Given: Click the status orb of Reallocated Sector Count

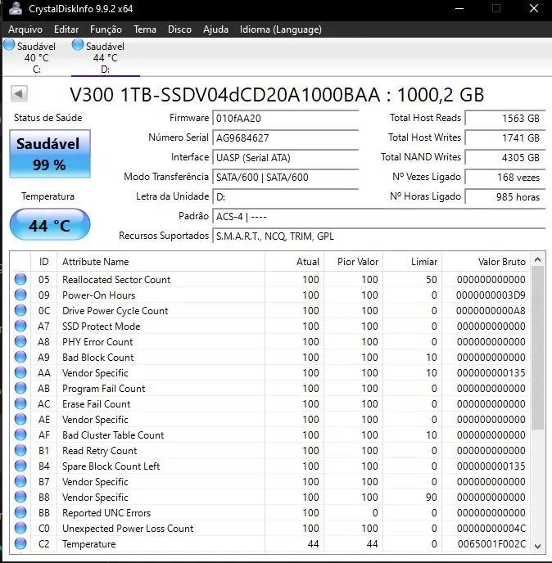Looking at the screenshot, I should (20, 279).
